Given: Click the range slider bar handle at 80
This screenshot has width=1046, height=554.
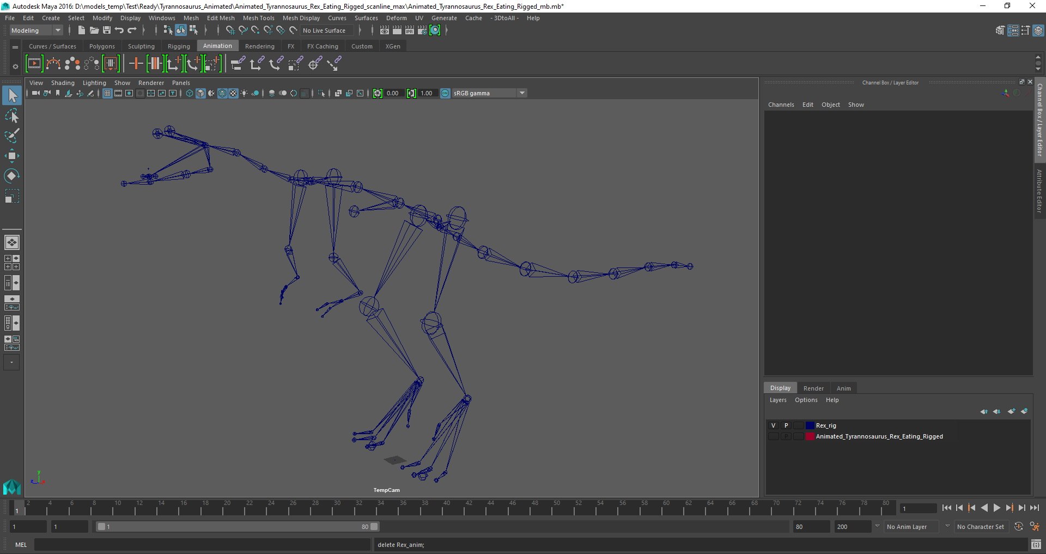Looking at the screenshot, I should click(x=374, y=527).
